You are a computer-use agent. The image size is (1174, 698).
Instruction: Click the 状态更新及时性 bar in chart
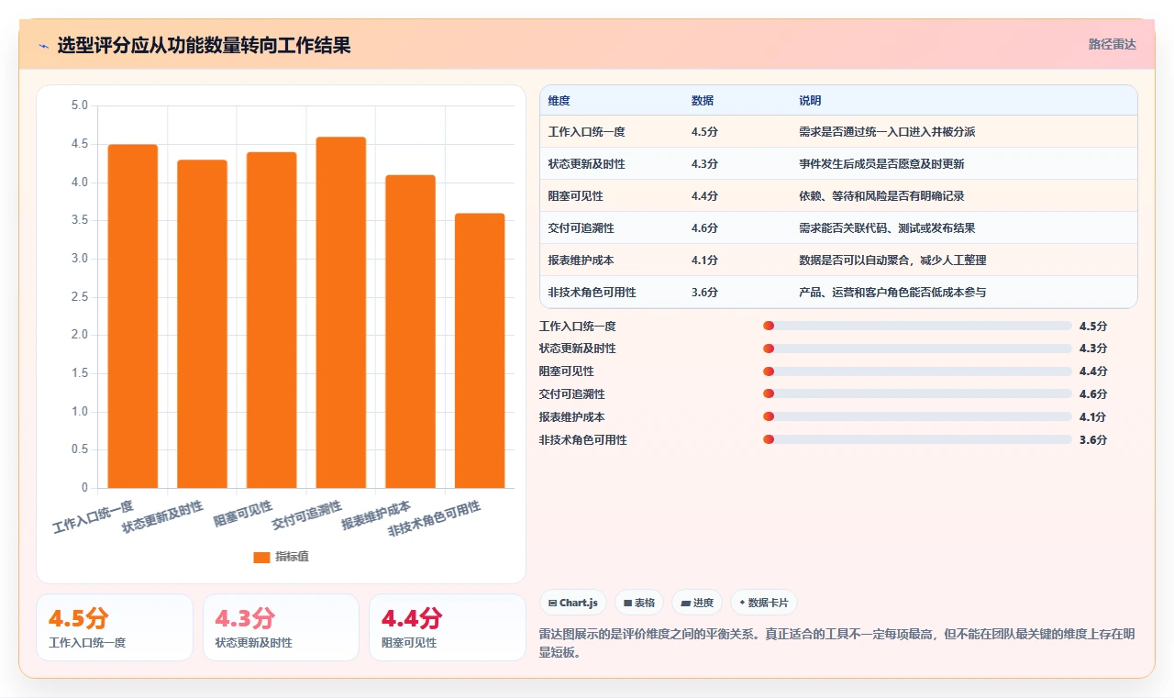(202, 324)
